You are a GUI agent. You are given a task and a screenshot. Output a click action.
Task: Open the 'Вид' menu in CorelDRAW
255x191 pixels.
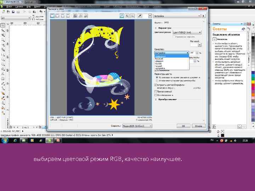[x=29, y=7]
